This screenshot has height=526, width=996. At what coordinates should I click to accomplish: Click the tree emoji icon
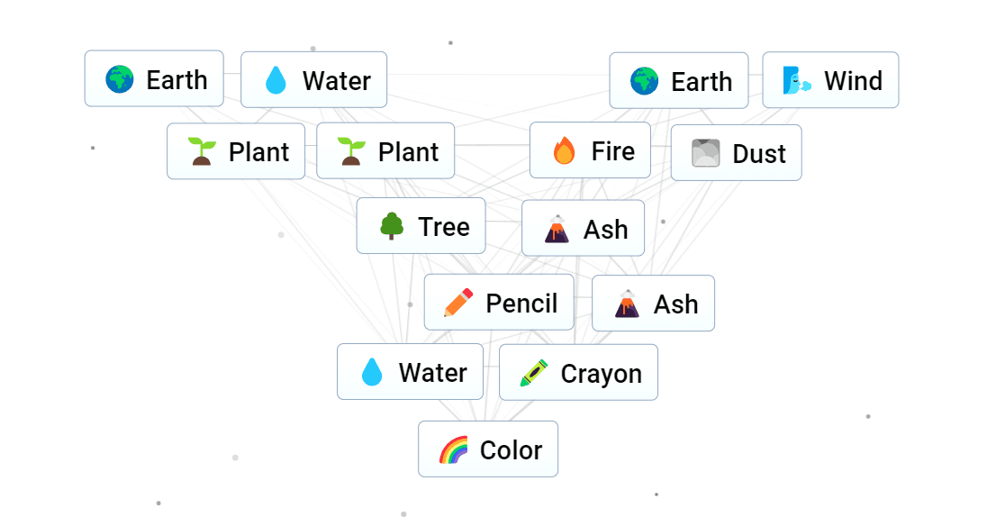point(391,226)
